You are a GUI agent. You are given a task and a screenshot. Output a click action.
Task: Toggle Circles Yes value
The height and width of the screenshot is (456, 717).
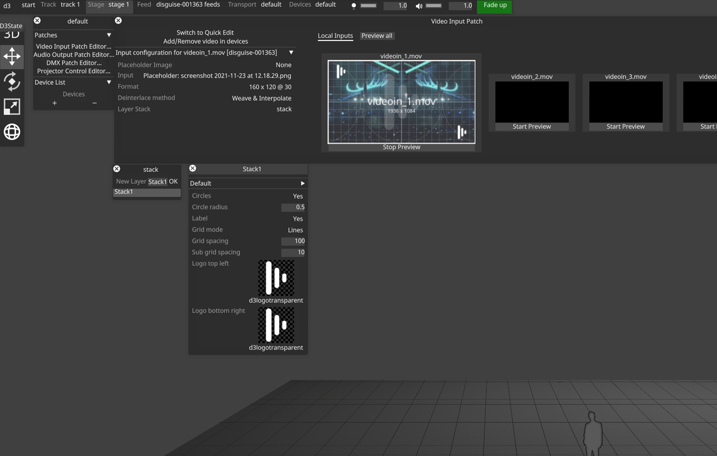[x=298, y=196]
